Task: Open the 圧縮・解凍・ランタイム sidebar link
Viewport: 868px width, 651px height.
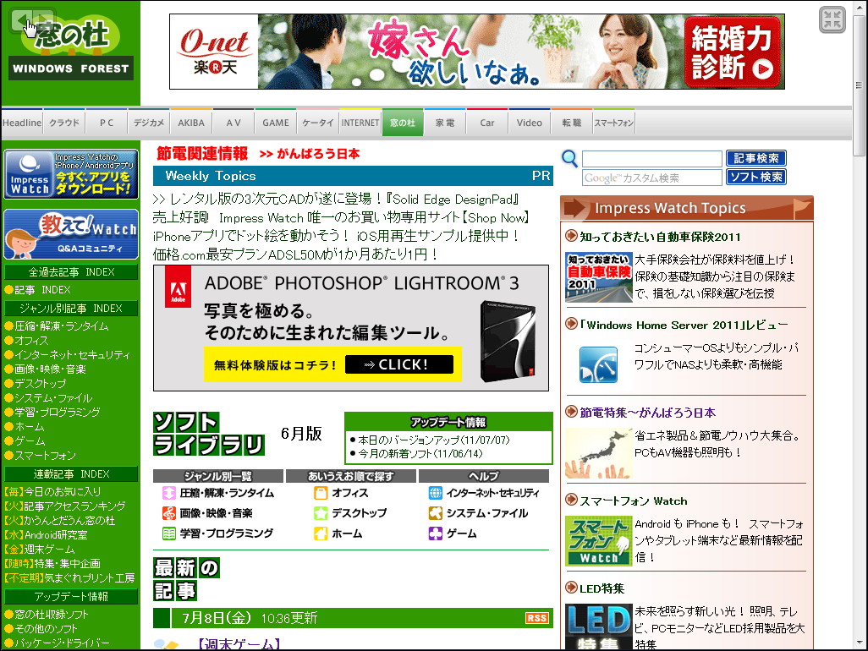Action: click(62, 326)
